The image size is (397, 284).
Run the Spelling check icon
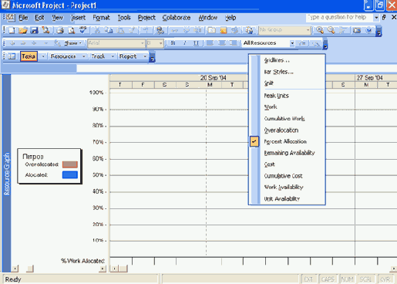(x=82, y=30)
